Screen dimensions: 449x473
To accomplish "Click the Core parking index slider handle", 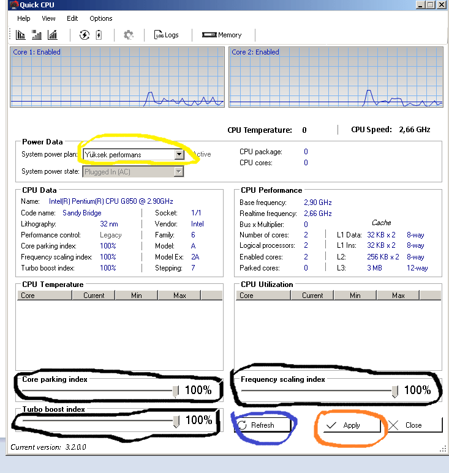I will 175,391.
